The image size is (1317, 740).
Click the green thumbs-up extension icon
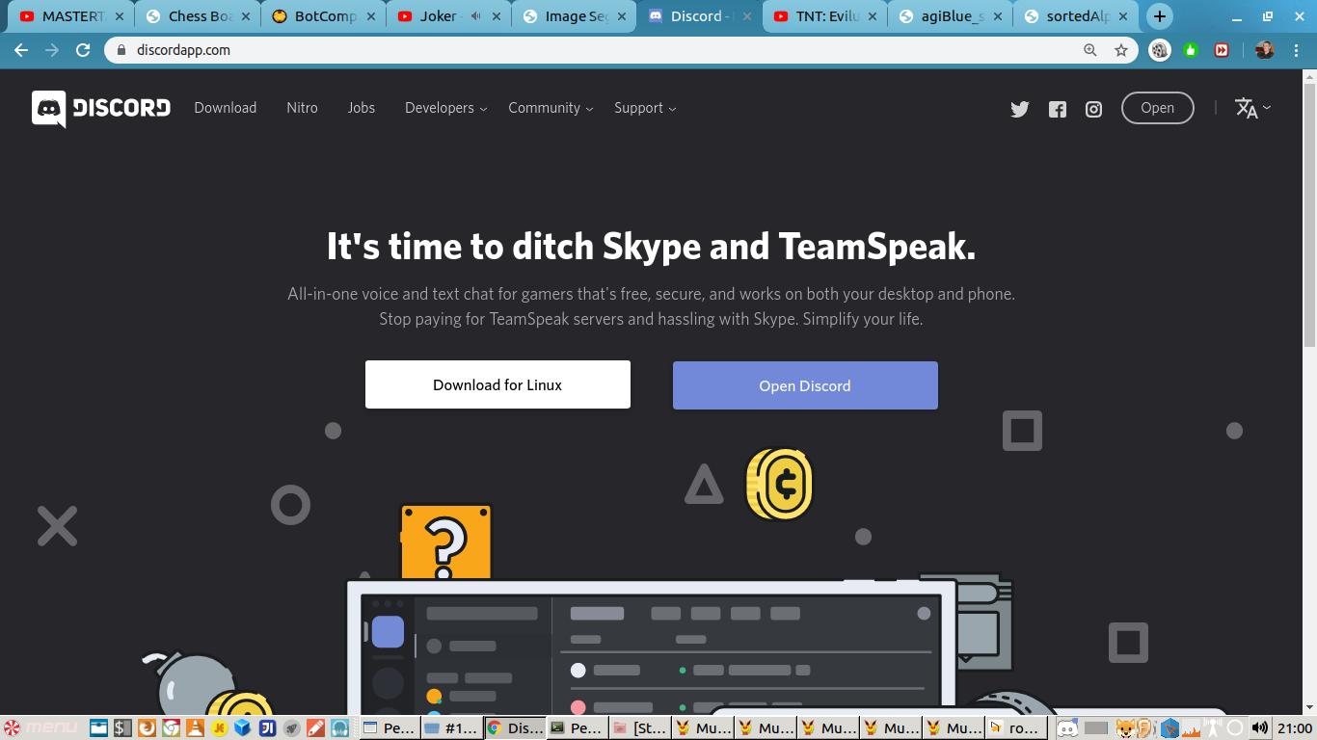(x=1191, y=50)
